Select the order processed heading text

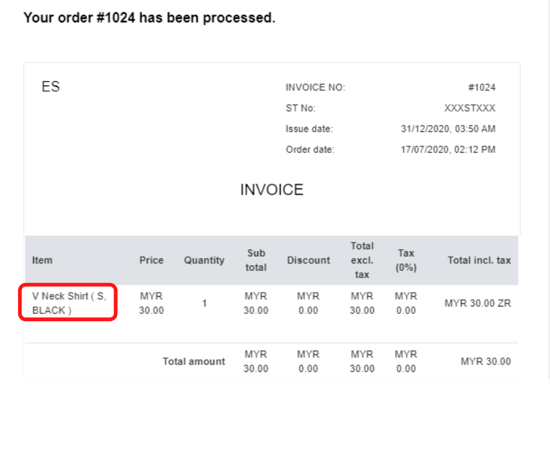tap(150, 17)
